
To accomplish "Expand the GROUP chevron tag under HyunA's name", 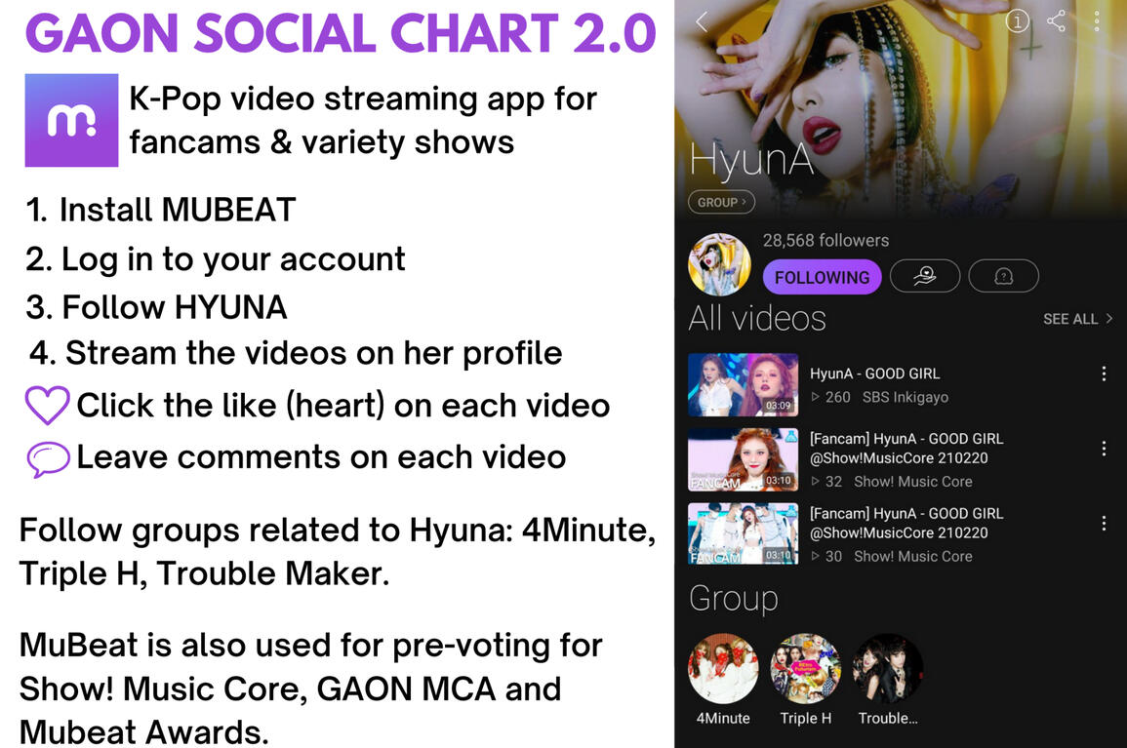I will pyautogui.click(x=722, y=202).
